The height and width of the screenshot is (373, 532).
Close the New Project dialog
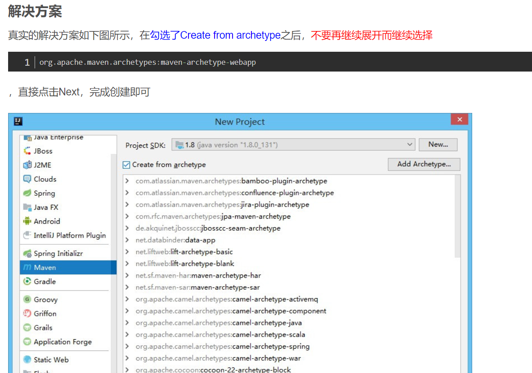point(460,120)
